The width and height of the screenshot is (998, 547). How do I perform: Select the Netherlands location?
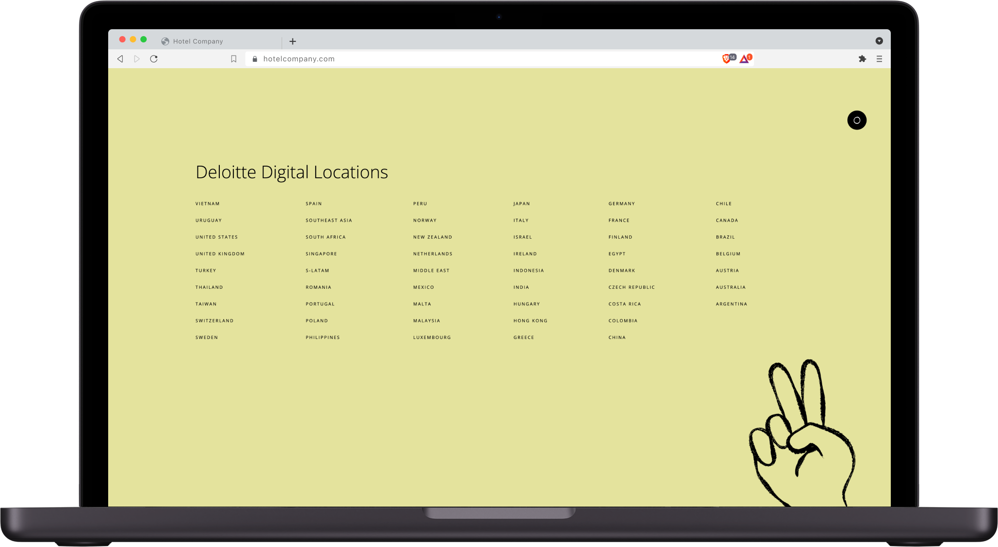pos(433,254)
